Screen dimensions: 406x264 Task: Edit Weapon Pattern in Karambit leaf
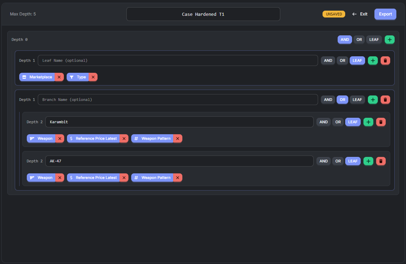coord(152,138)
